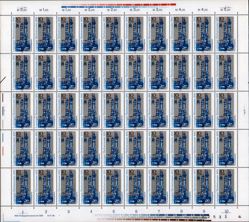Click column number 7 in bottom margin
This screenshot has width=249, height=222.
click(159, 212)
